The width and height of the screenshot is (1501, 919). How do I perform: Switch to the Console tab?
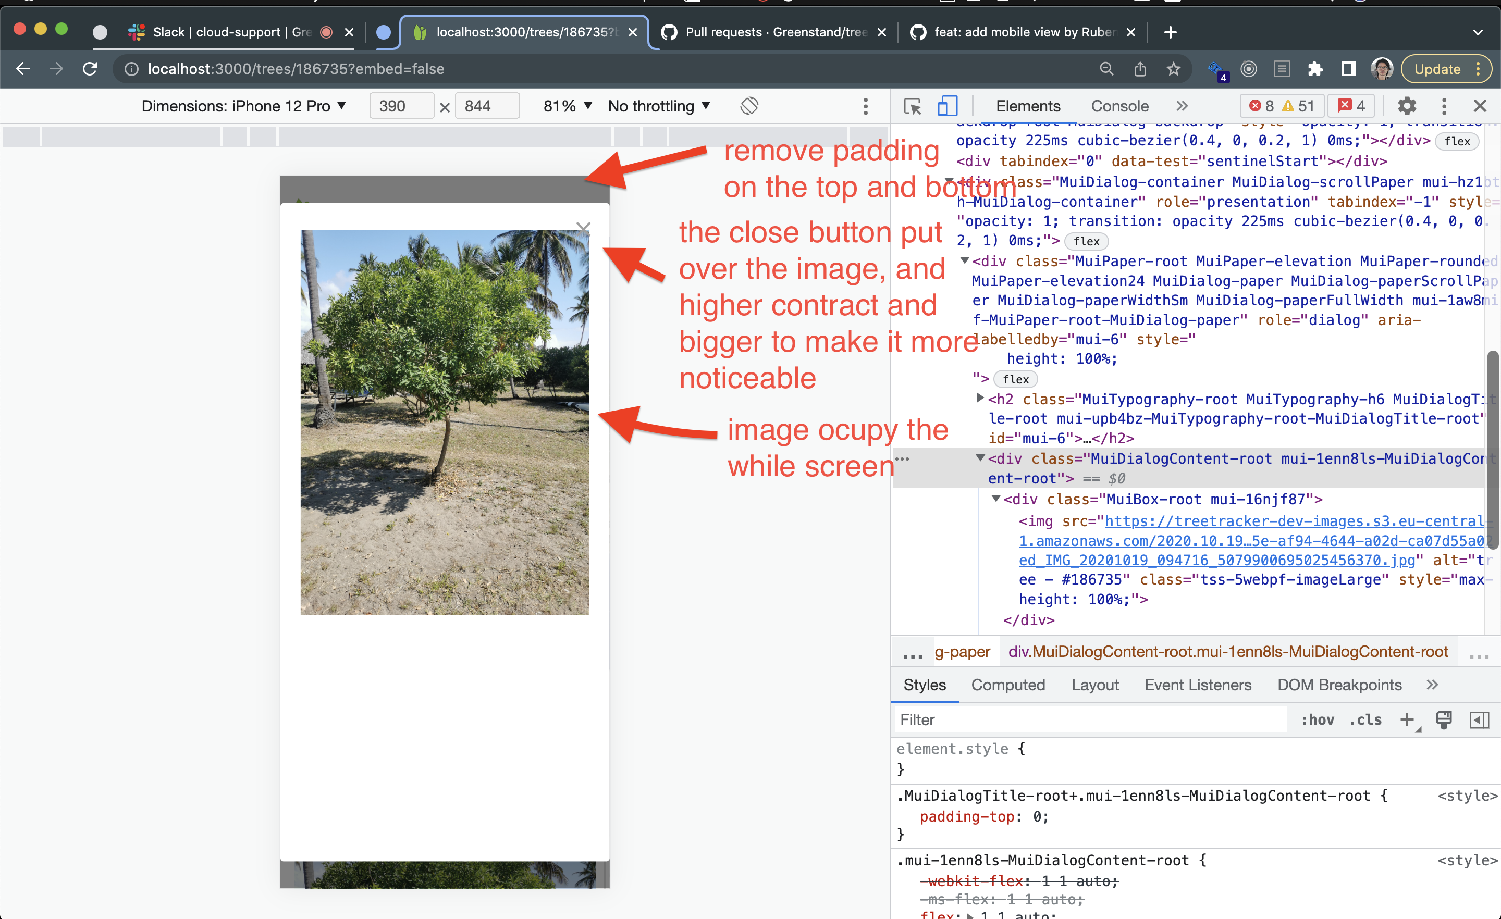click(x=1119, y=105)
